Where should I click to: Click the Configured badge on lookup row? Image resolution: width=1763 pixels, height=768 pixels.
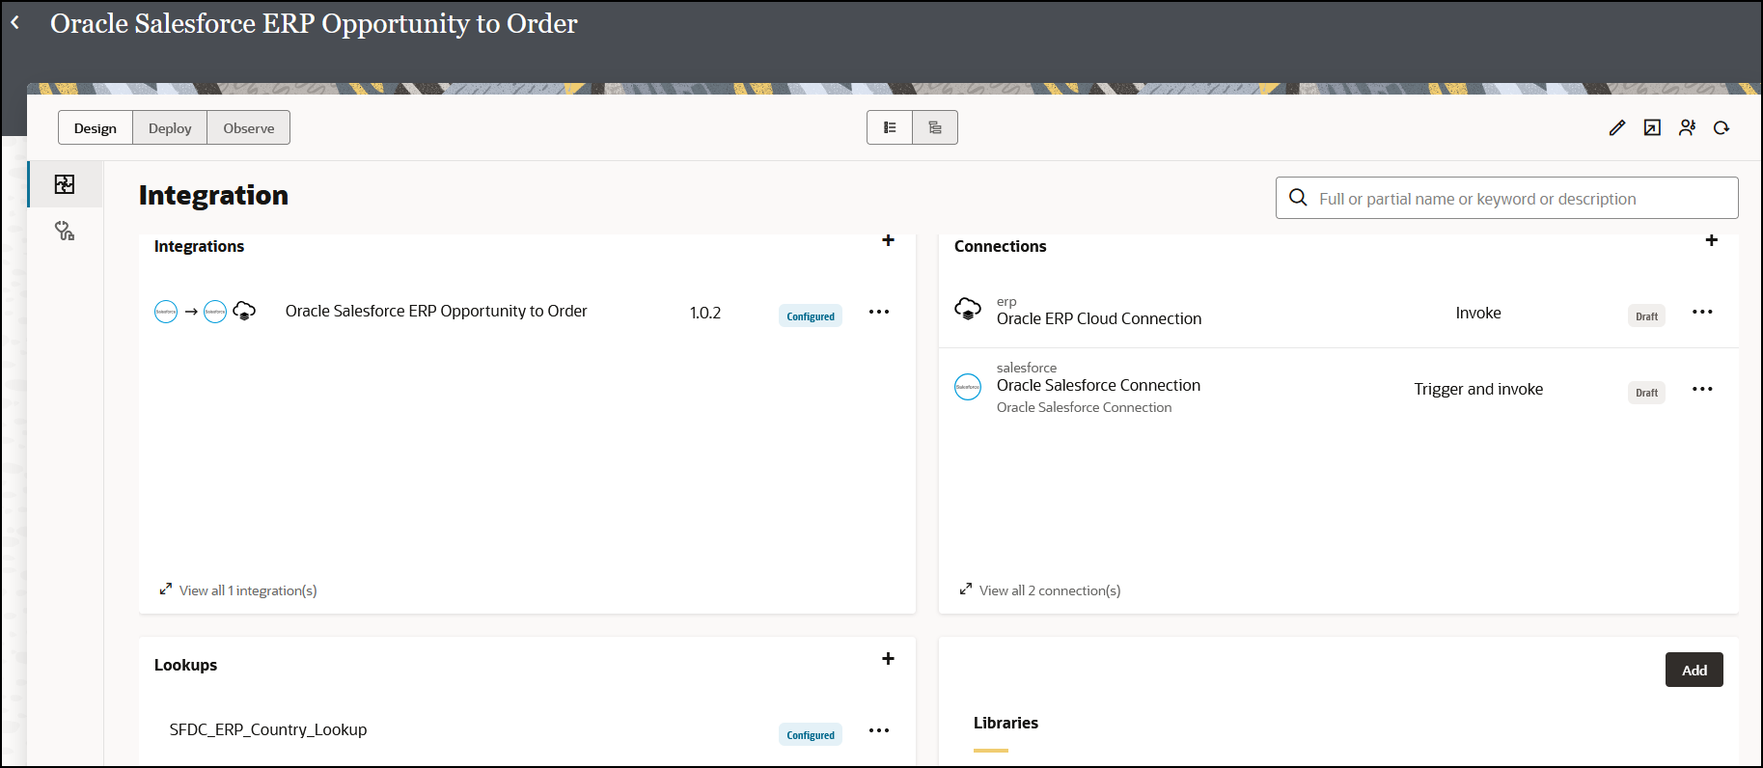811,734
